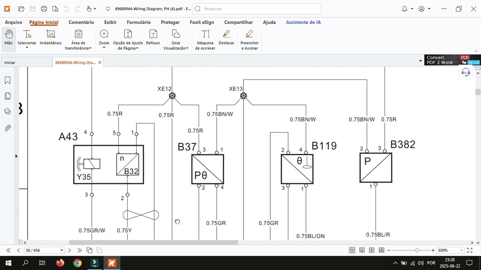This screenshot has width=481, height=270.
Task: Go to previous page
Action: pyautogui.click(x=18, y=250)
